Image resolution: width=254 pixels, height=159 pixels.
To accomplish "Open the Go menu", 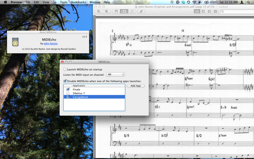I will coord(55,2).
